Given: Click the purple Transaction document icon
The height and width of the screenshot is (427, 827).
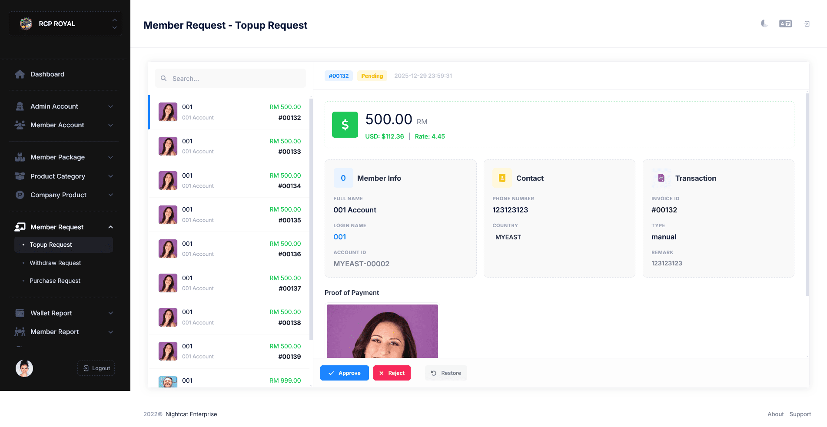Looking at the screenshot, I should (661, 178).
